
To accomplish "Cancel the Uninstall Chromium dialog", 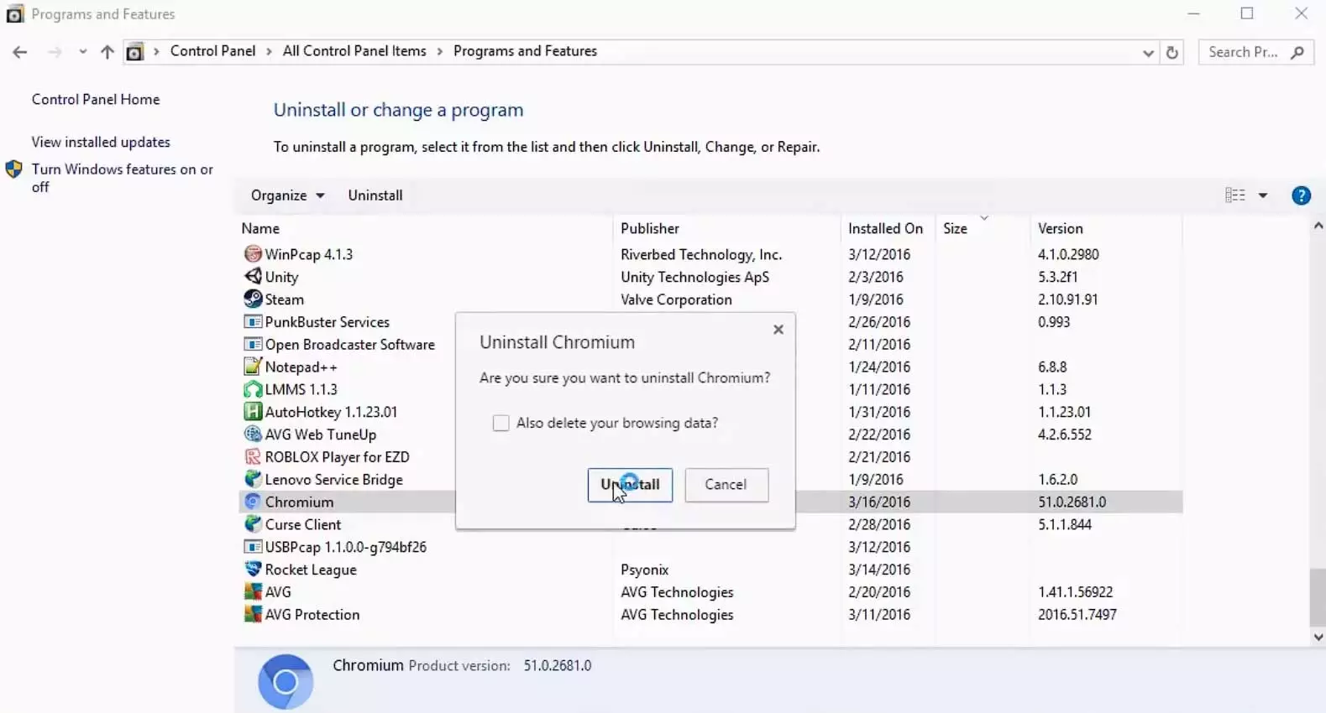I will (x=726, y=485).
